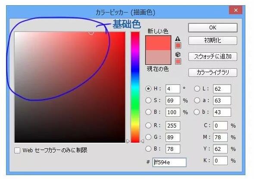Screen dimensions: 254x179
Task: Select the web-safe color swatch below cube
Action: point(178,61)
